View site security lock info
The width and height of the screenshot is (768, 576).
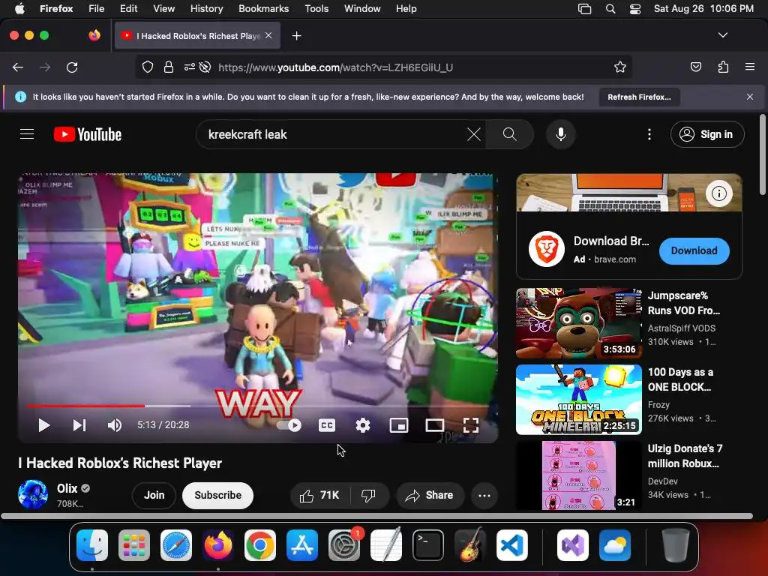pyautogui.click(x=169, y=67)
